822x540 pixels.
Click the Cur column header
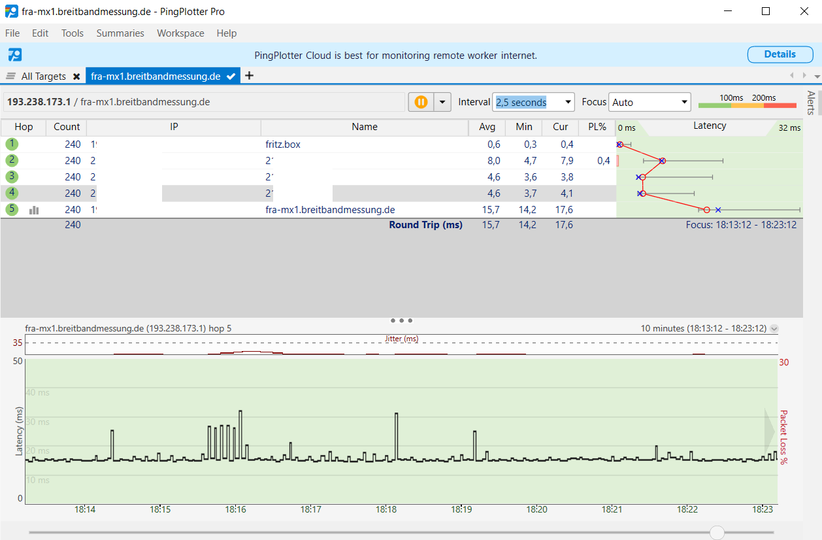coord(560,127)
